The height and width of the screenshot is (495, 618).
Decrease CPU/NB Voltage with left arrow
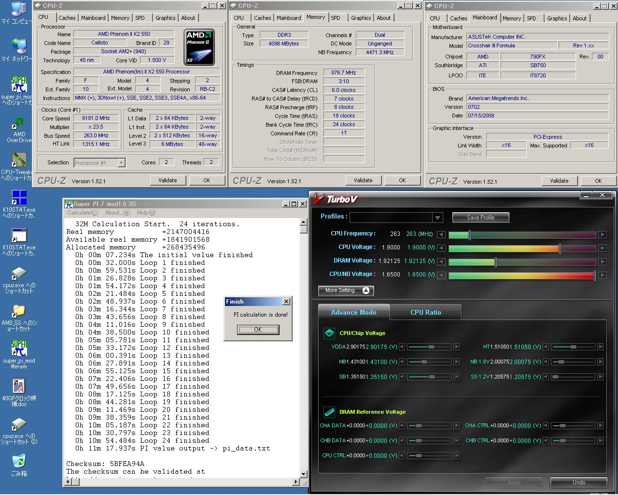click(441, 275)
